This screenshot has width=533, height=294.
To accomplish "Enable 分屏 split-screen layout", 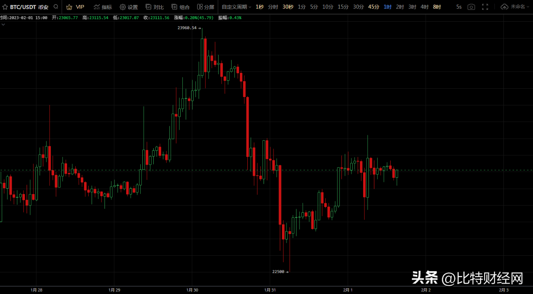I will (206, 7).
